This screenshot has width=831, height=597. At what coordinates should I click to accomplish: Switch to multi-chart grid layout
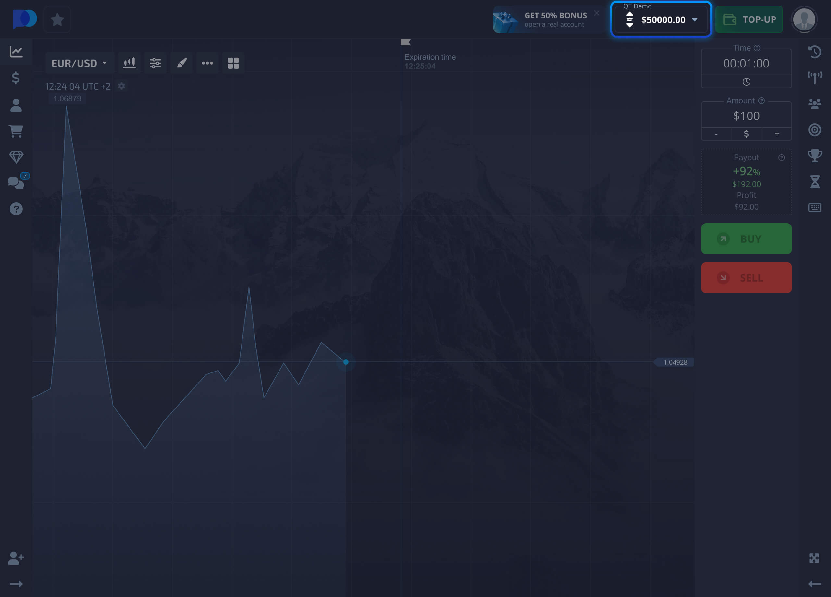233,63
